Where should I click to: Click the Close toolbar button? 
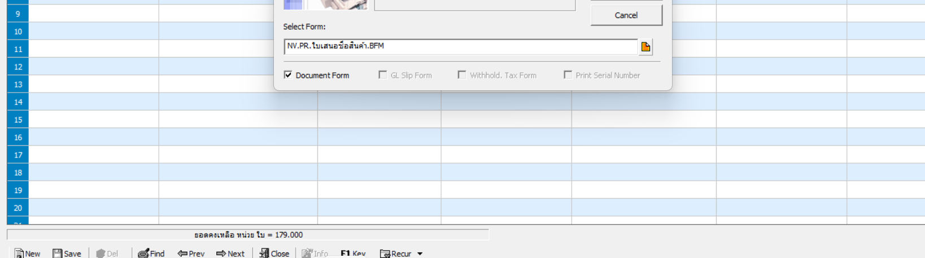click(x=274, y=253)
